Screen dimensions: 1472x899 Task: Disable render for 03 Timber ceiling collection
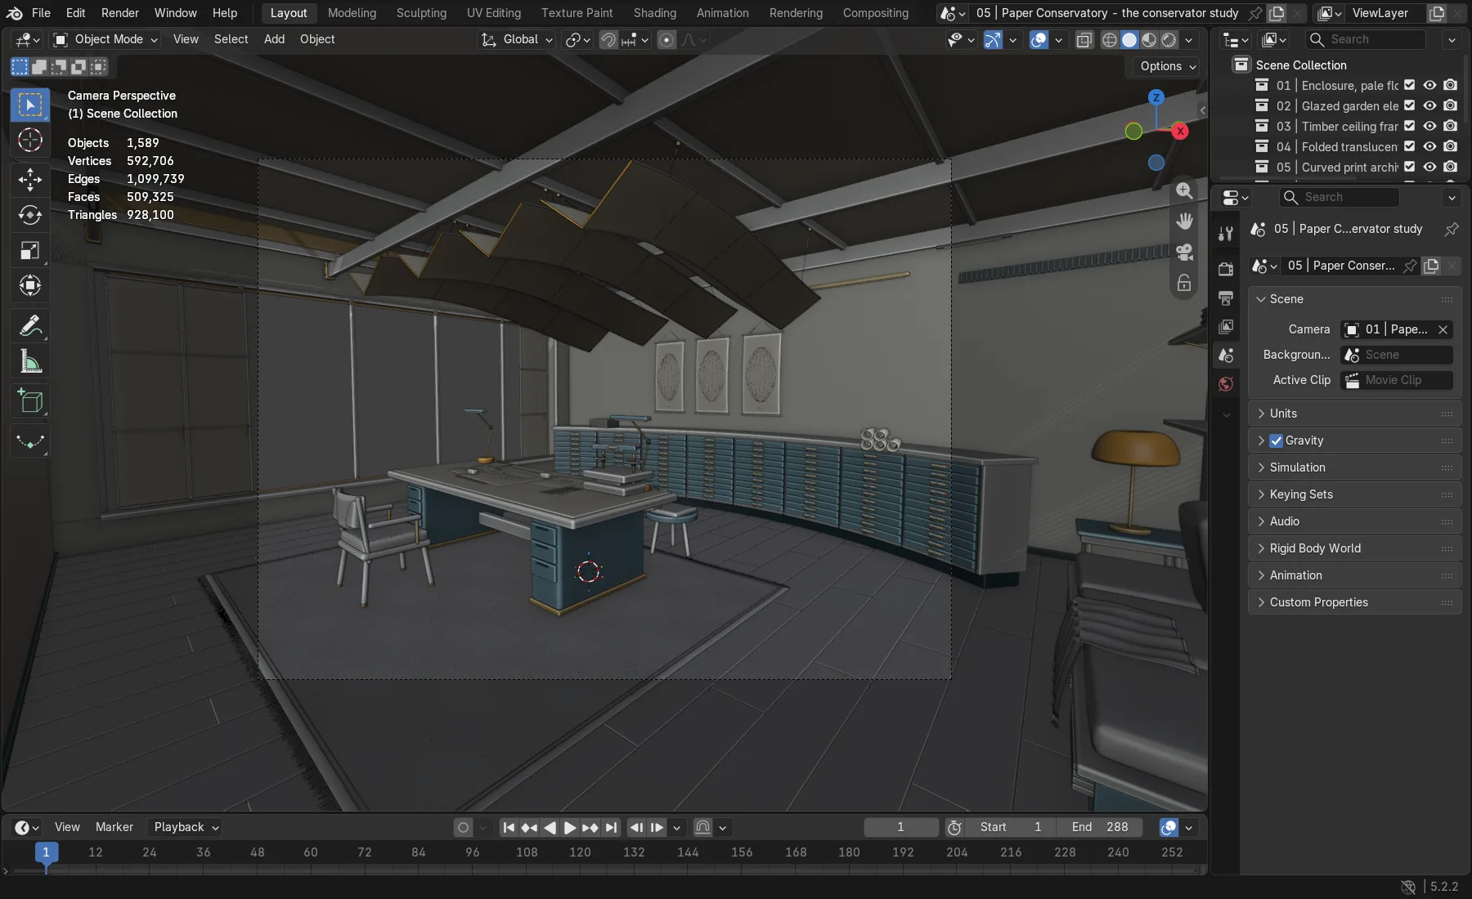tap(1450, 126)
